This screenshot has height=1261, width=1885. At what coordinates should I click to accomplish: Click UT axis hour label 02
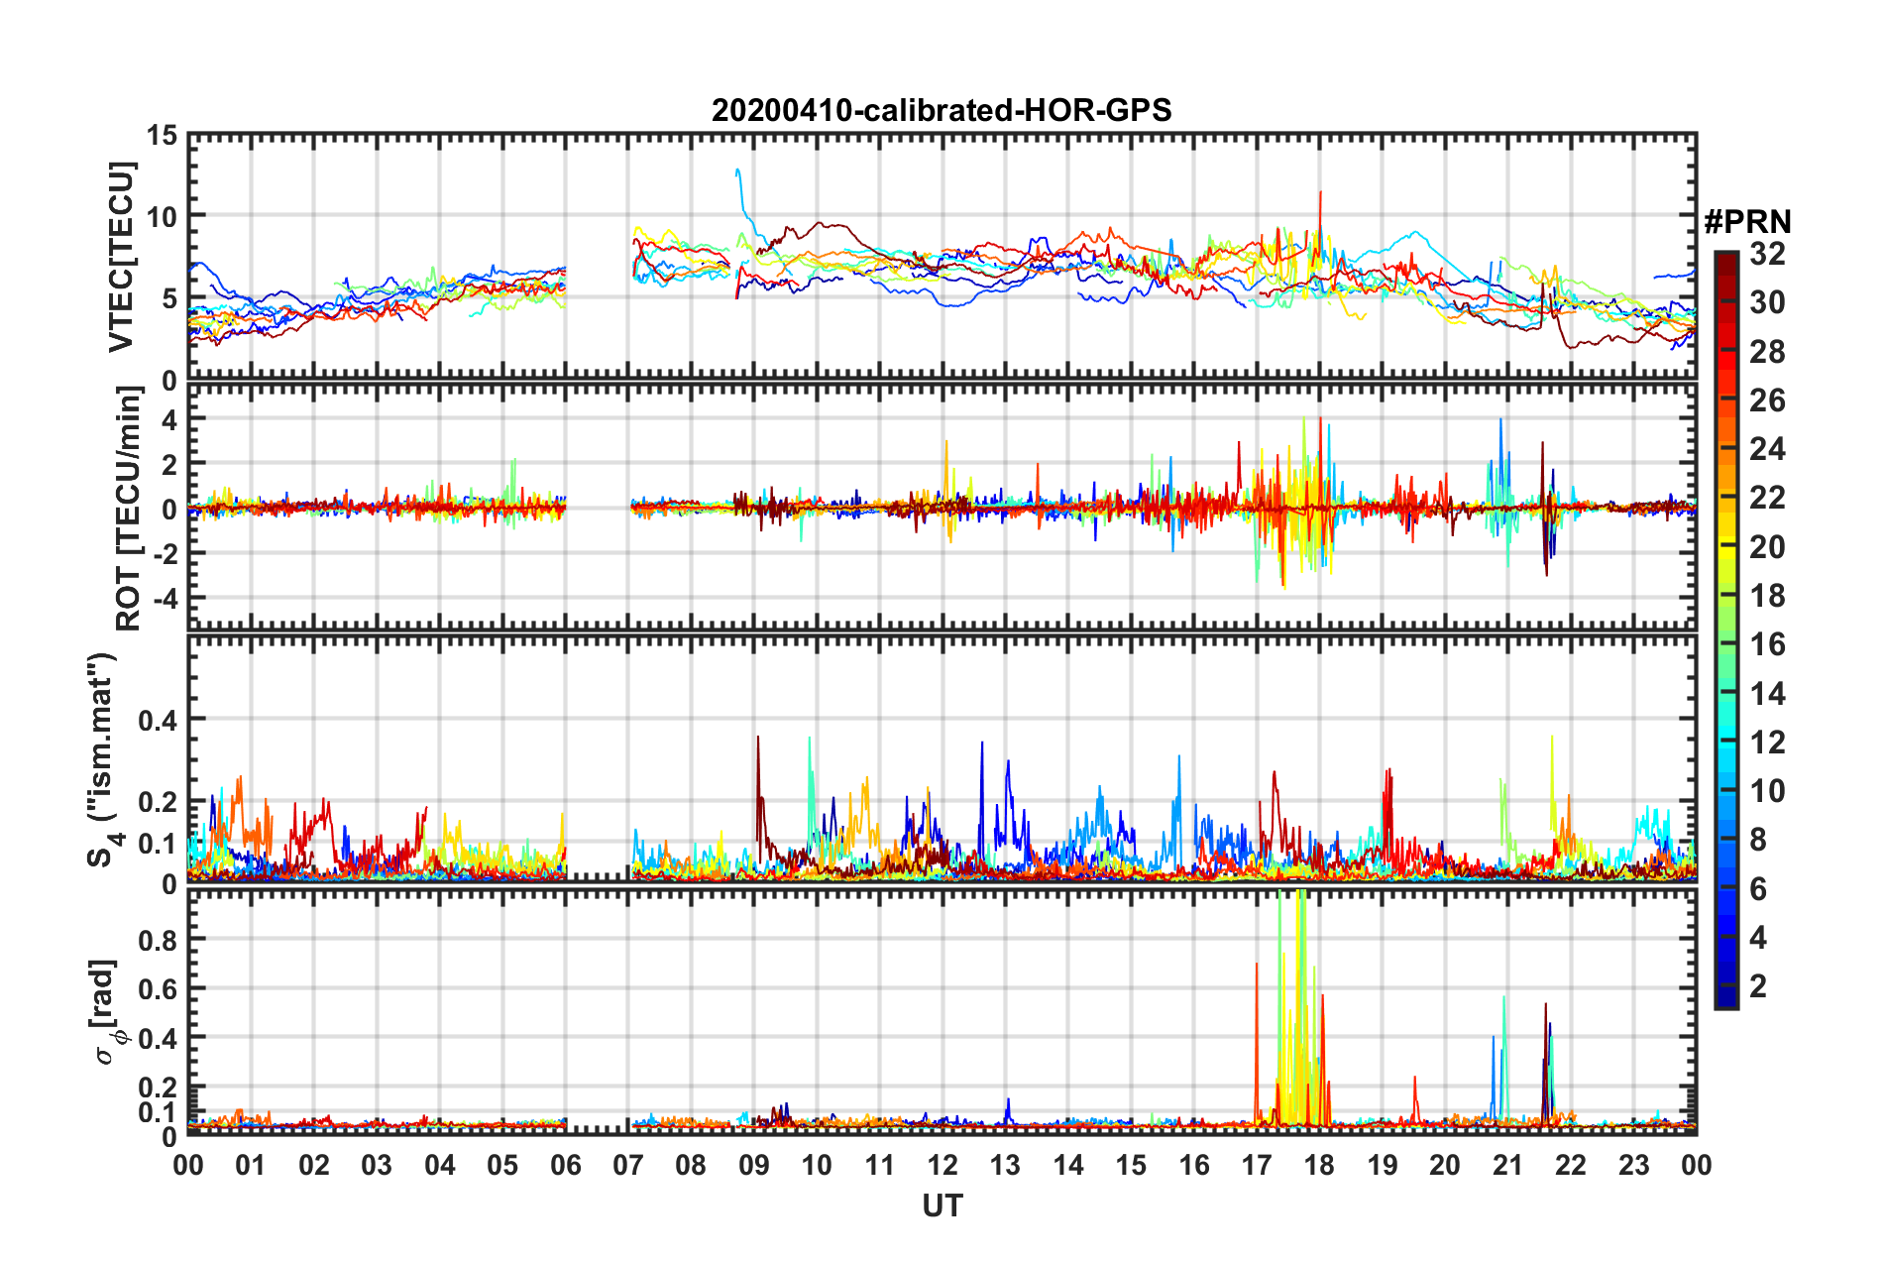point(314,1165)
